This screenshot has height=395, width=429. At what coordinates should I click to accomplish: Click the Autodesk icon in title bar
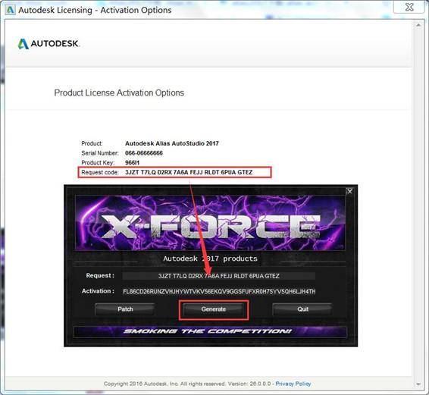pyautogui.click(x=10, y=10)
